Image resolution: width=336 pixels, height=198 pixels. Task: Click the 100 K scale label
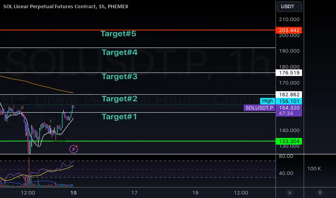[314, 169]
